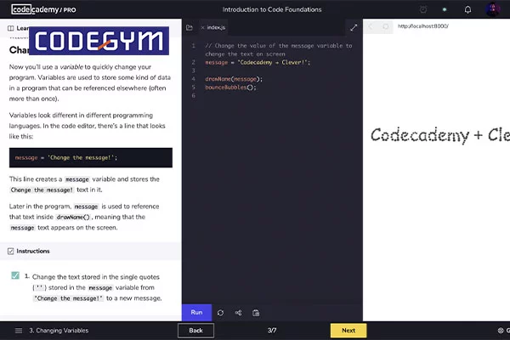Click the Back button

point(195,331)
